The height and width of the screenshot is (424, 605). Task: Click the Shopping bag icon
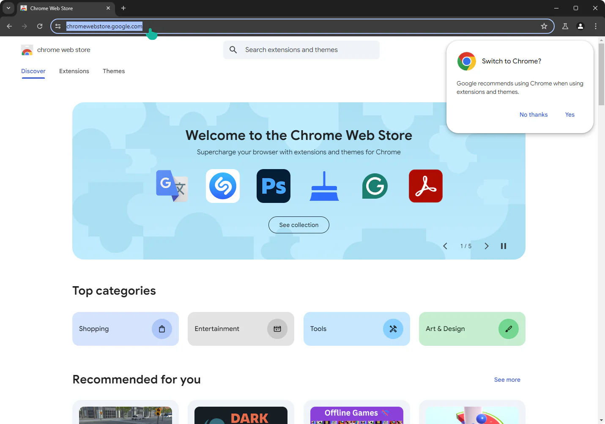(x=162, y=329)
